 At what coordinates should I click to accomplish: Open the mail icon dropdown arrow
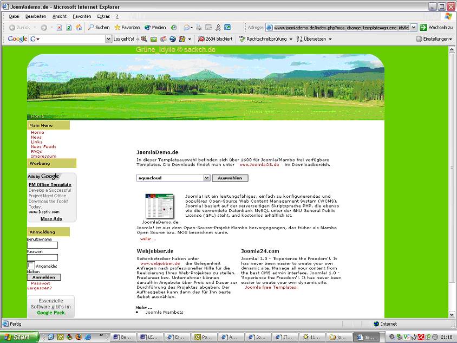(192, 28)
